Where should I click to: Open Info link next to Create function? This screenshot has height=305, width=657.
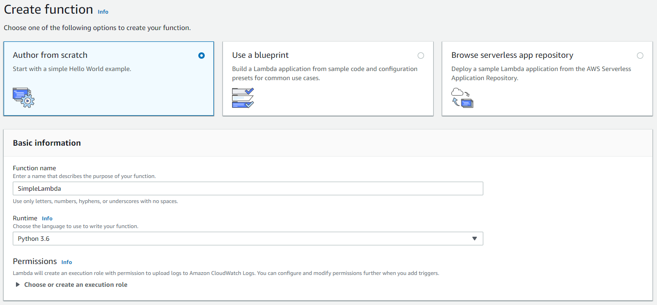coord(103,12)
